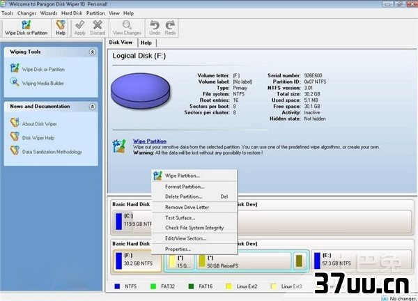Click the application icon in title bar
The width and height of the screenshot is (418, 301).
[x=3, y=3]
